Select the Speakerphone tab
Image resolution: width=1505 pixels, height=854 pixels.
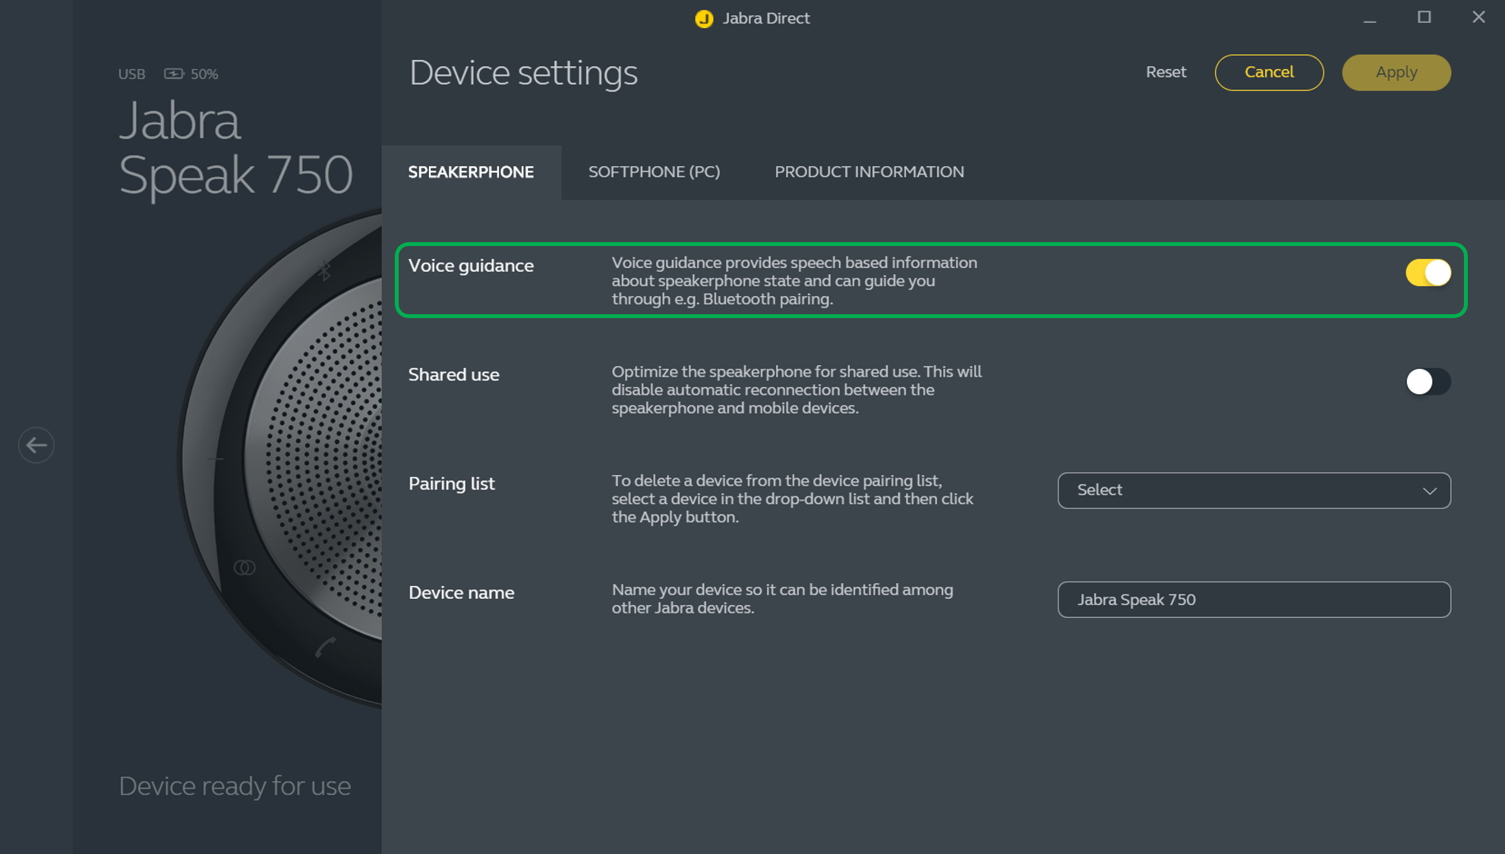[x=471, y=172]
